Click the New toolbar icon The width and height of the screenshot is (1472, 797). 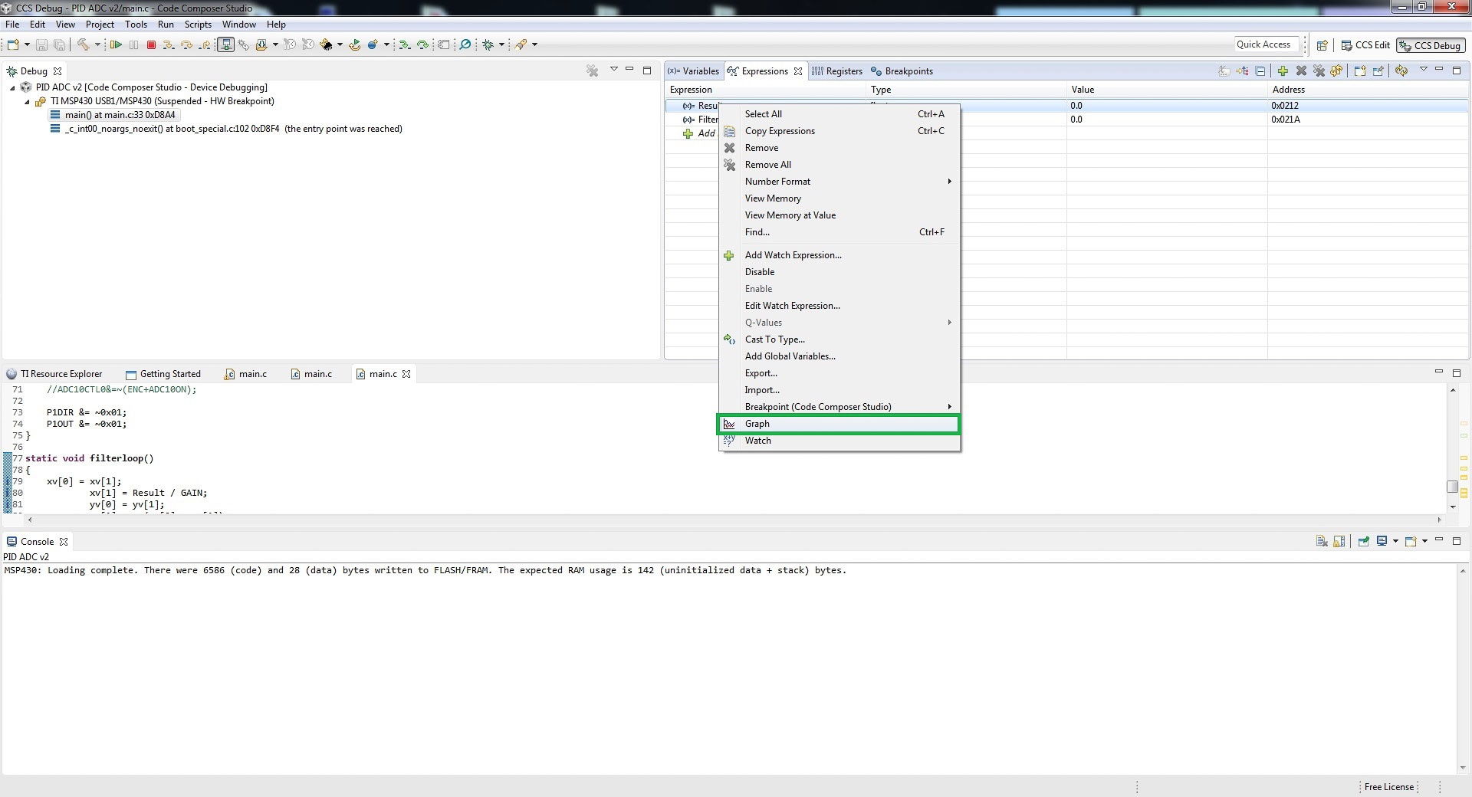point(13,45)
